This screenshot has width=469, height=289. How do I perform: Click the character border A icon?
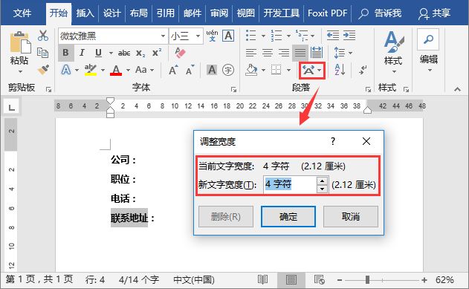pos(228,36)
